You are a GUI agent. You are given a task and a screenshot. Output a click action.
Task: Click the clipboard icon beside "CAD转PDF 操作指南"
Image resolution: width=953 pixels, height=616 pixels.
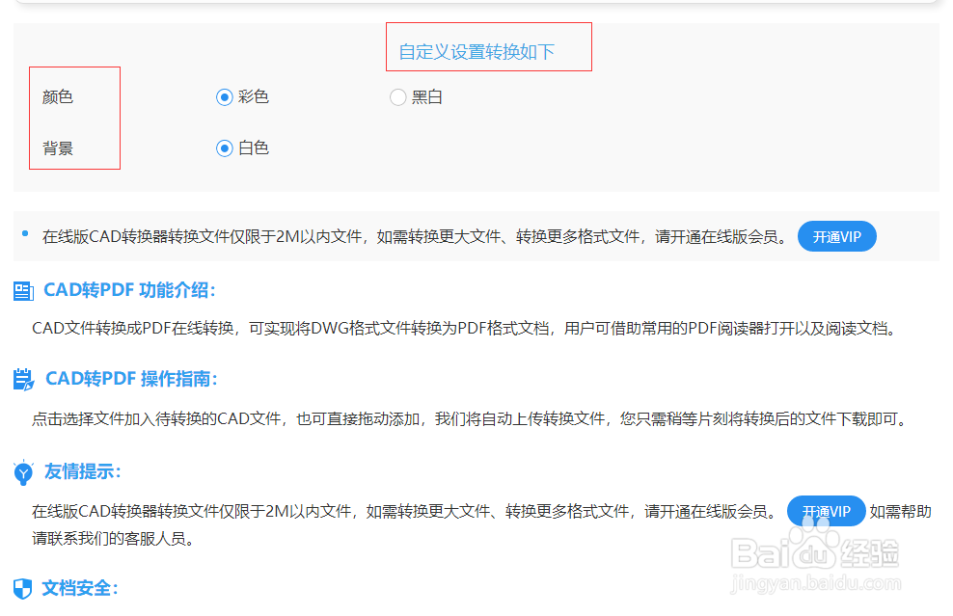click(23, 379)
